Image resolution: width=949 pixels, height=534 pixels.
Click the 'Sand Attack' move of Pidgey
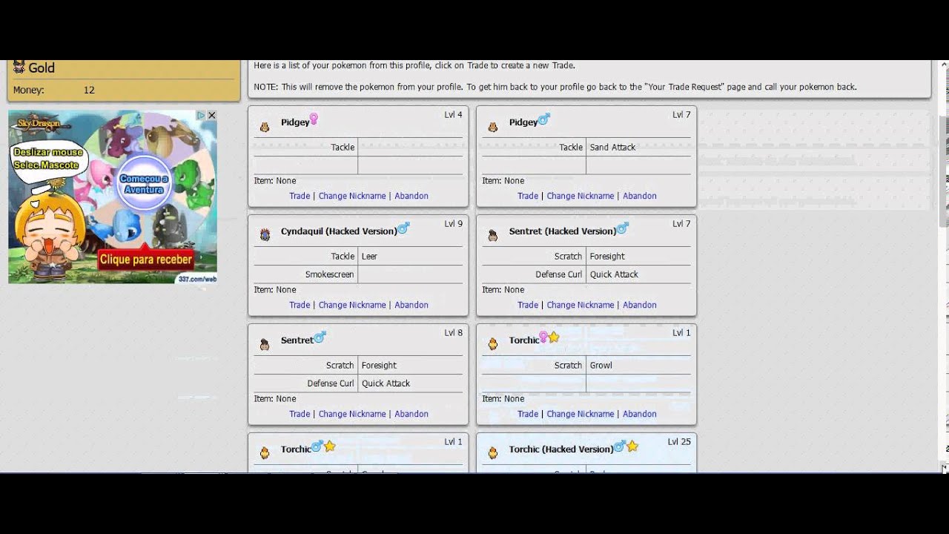pyautogui.click(x=612, y=147)
